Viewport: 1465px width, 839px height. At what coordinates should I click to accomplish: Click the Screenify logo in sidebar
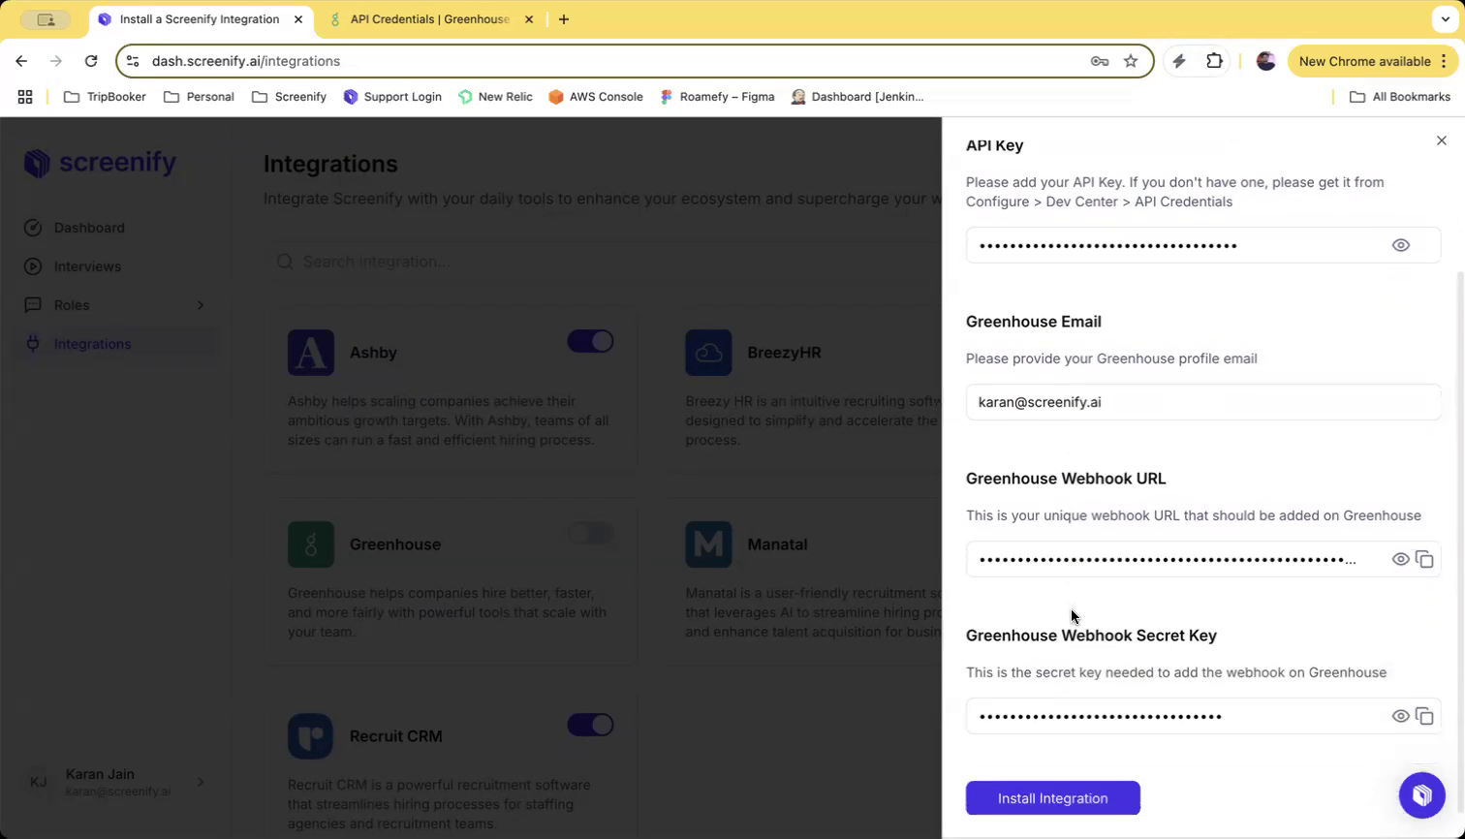click(x=100, y=163)
